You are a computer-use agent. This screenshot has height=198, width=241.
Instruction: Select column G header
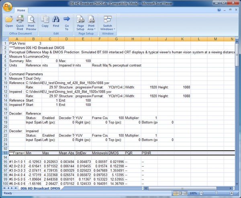point(116,39)
